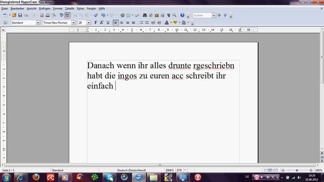Image resolution: width=324 pixels, height=182 pixels.
Task: Toggle Underline (U) formatting
Action: [x=108, y=23]
